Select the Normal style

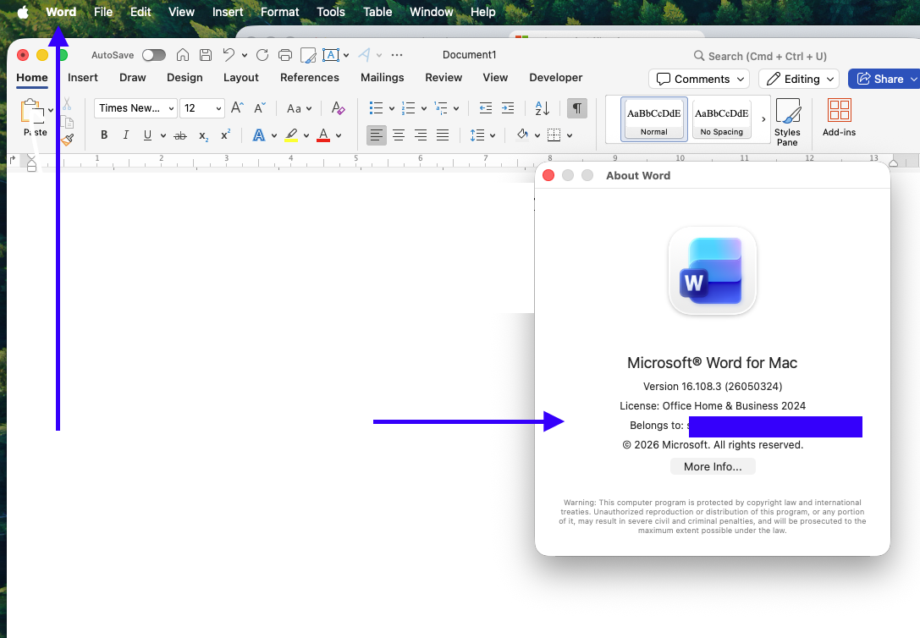[653, 119]
